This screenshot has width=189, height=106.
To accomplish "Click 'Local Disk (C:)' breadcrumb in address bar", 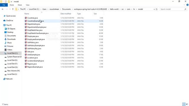I will pos(34,9).
